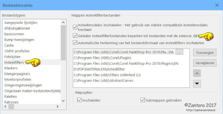Viewport: 223px width, 114px height.
Task: Click the file types list scroll-down arrow
Action: 63,101
